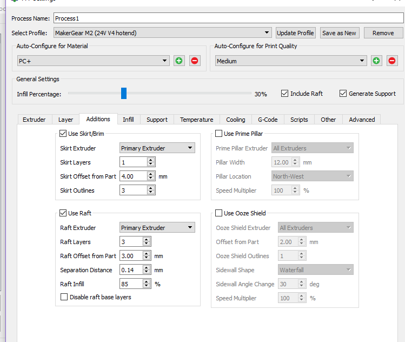Expand Auto-Configure for Material dropdown
The width and height of the screenshot is (405, 342).
point(93,61)
